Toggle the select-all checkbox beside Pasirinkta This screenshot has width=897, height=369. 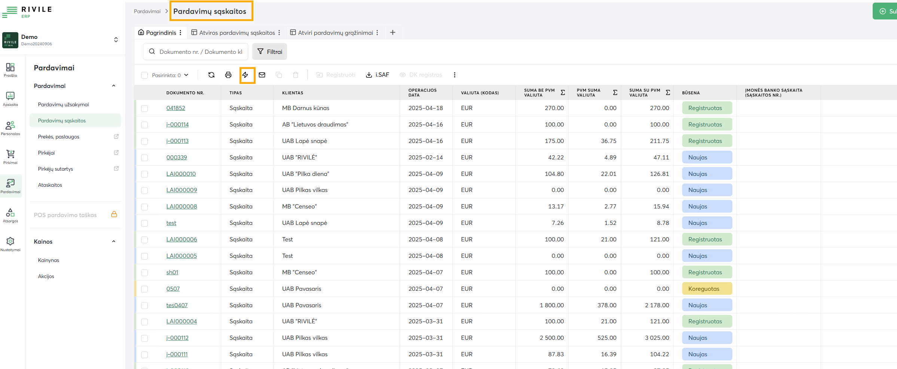[x=144, y=75]
